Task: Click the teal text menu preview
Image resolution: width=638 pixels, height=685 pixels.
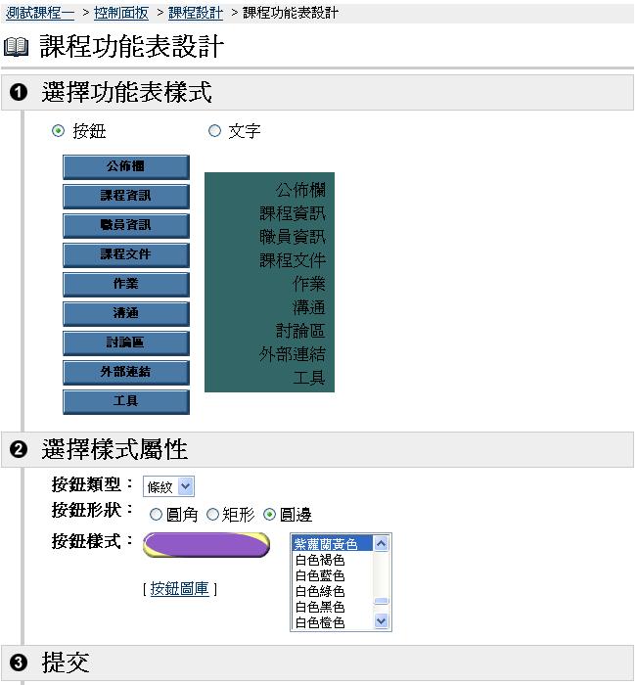Action: (x=269, y=283)
